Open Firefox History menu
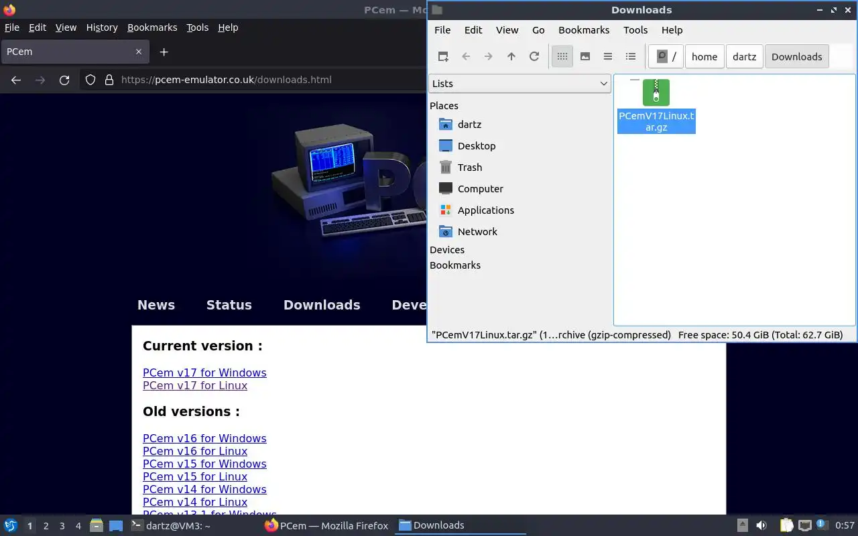Viewport: 858px width, 536px height. (102, 27)
